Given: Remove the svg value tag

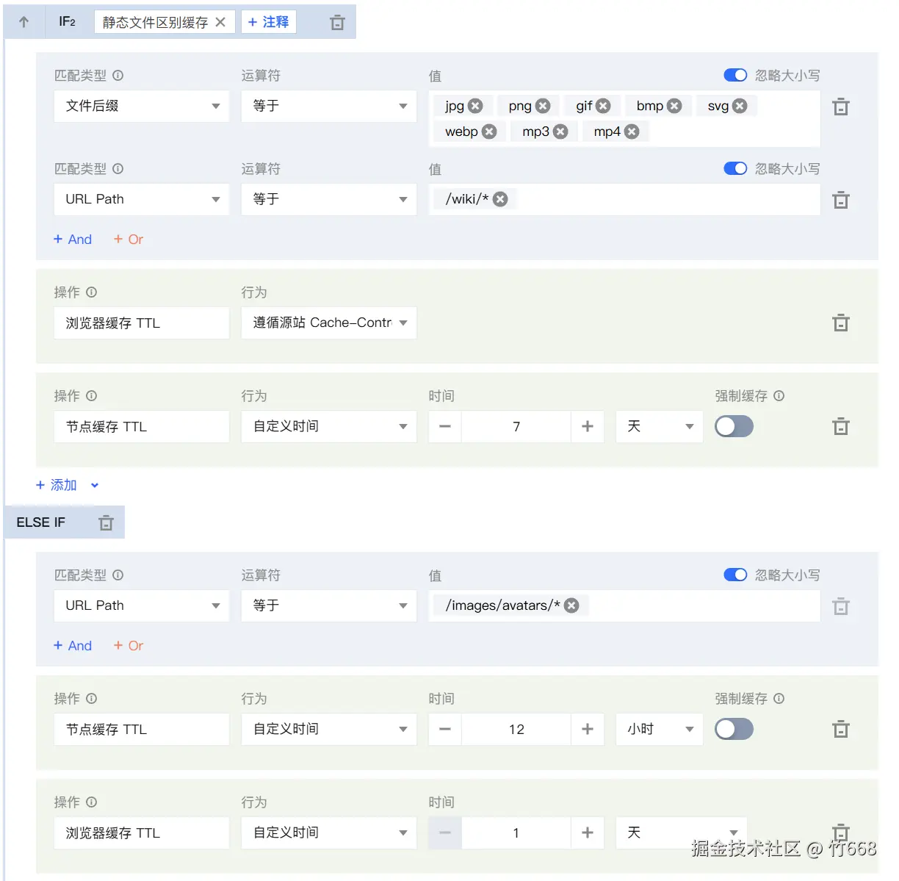Looking at the screenshot, I should click(x=740, y=106).
